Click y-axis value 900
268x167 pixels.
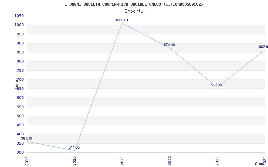tap(20, 43)
